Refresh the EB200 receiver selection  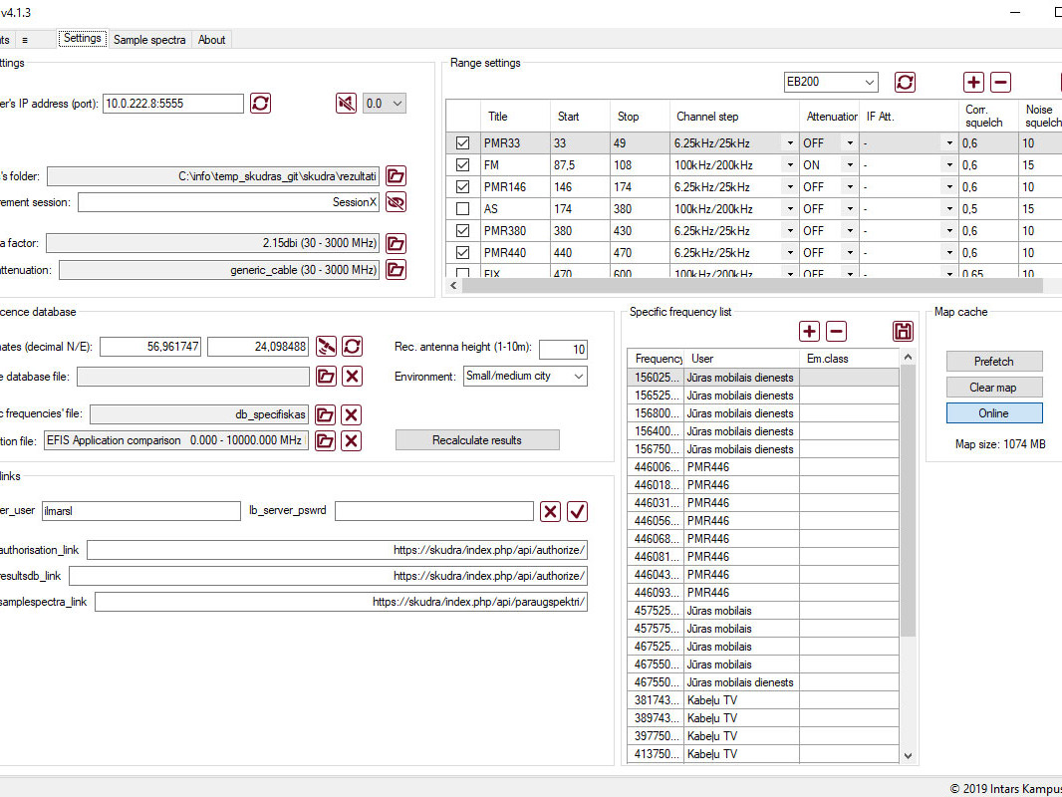tap(905, 83)
